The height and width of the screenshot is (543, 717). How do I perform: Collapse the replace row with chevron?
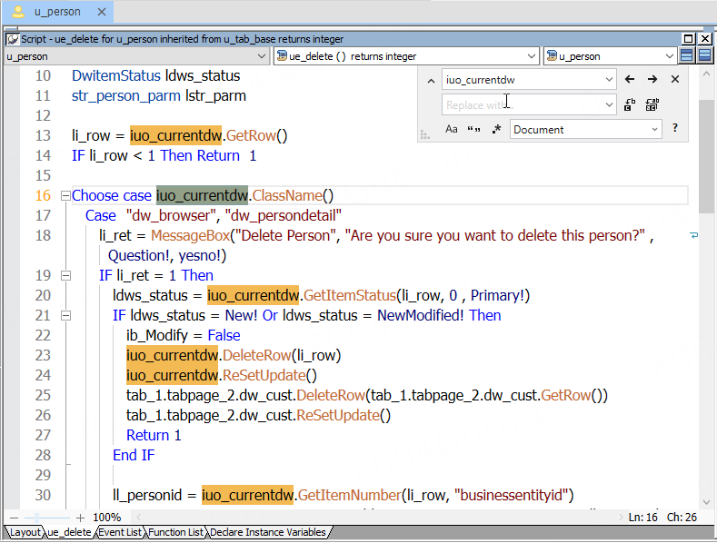[x=430, y=80]
